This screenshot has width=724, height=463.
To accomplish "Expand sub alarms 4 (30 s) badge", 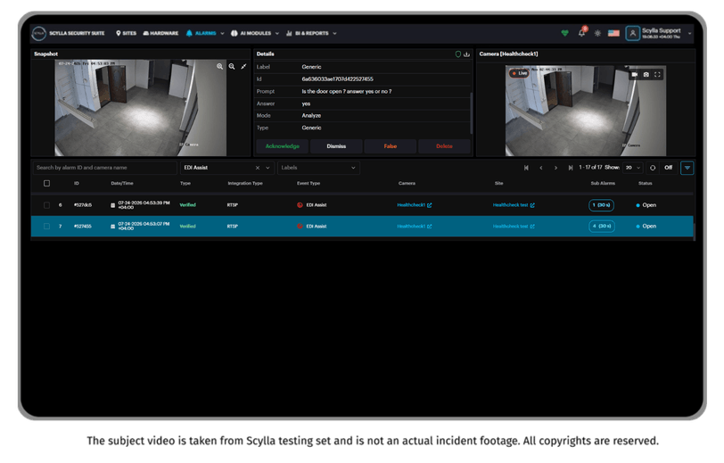I will (602, 227).
